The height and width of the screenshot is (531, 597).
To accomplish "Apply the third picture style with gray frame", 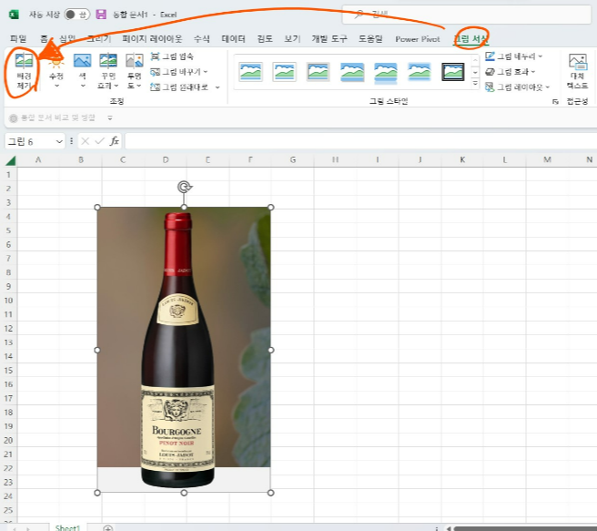I will 319,72.
